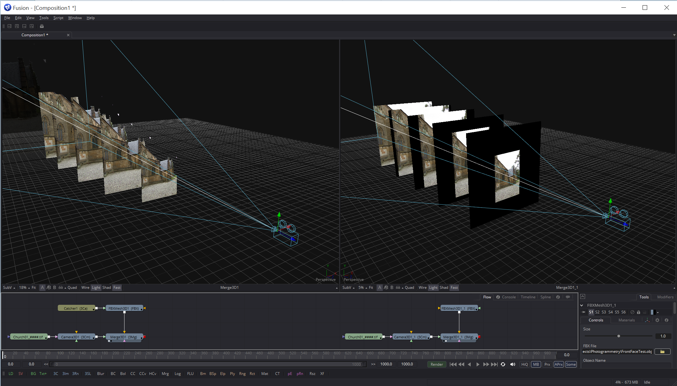Switch to the Modifiers tab
The width and height of the screenshot is (677, 386).
coord(665,297)
